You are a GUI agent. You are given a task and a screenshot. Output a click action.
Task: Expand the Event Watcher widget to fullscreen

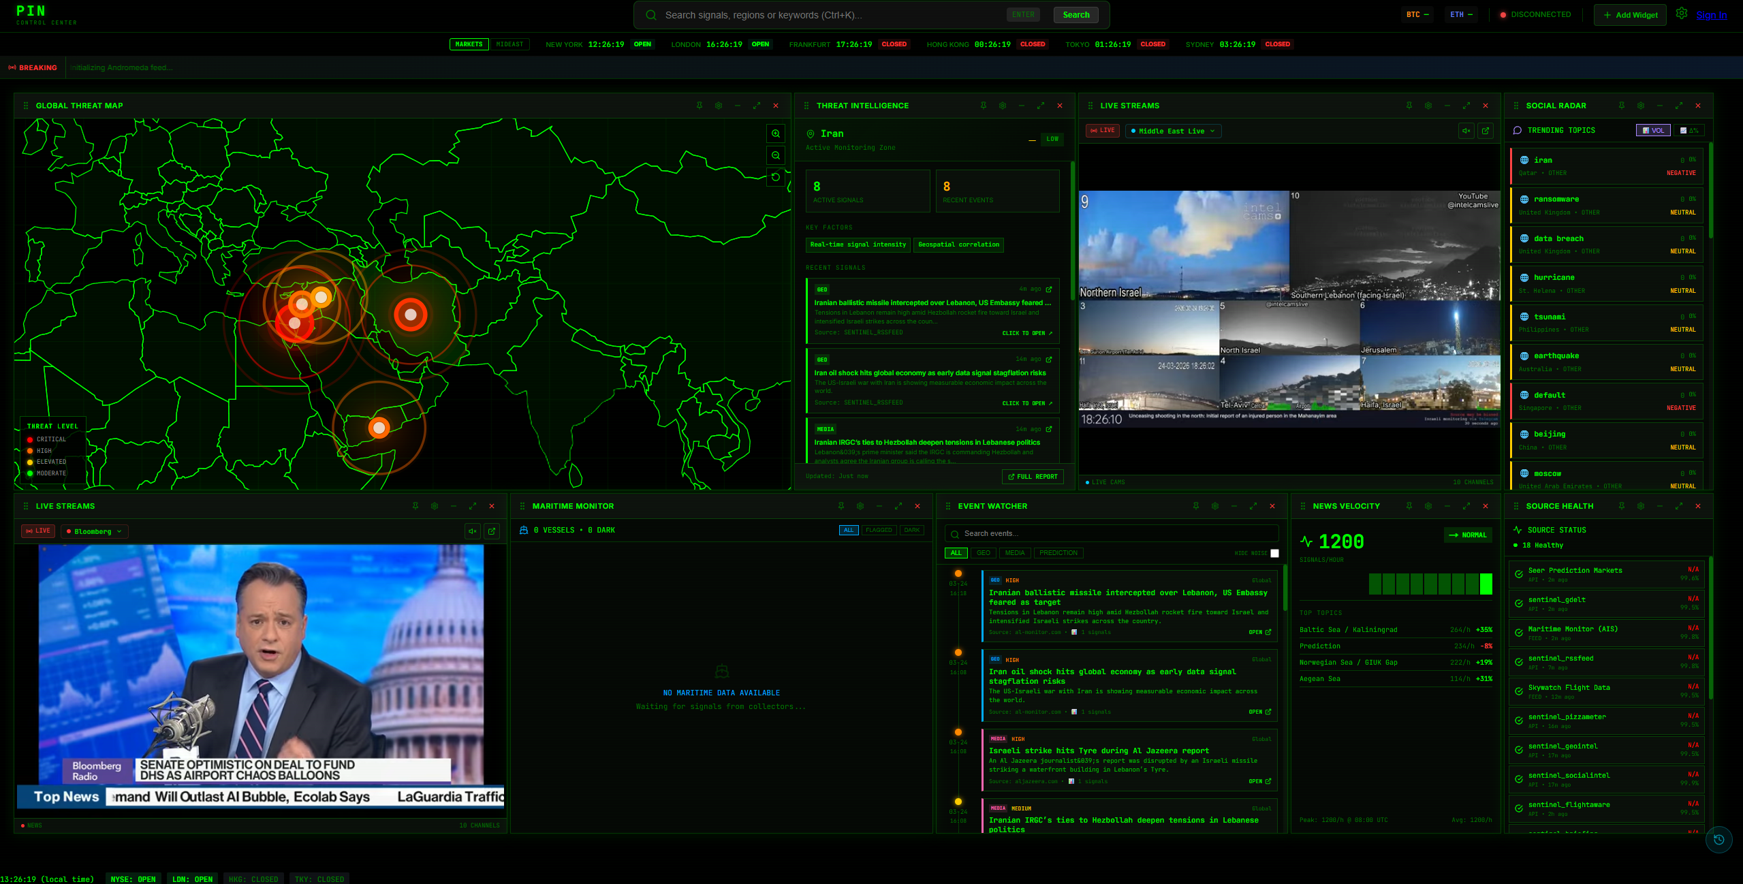1253,506
